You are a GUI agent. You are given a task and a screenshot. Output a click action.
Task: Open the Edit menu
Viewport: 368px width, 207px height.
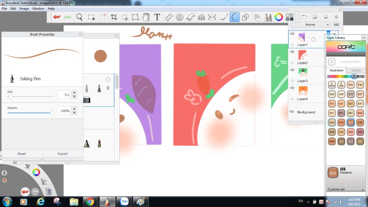coord(13,9)
